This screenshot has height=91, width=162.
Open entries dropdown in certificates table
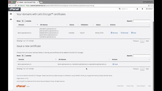[x=23, y=21]
